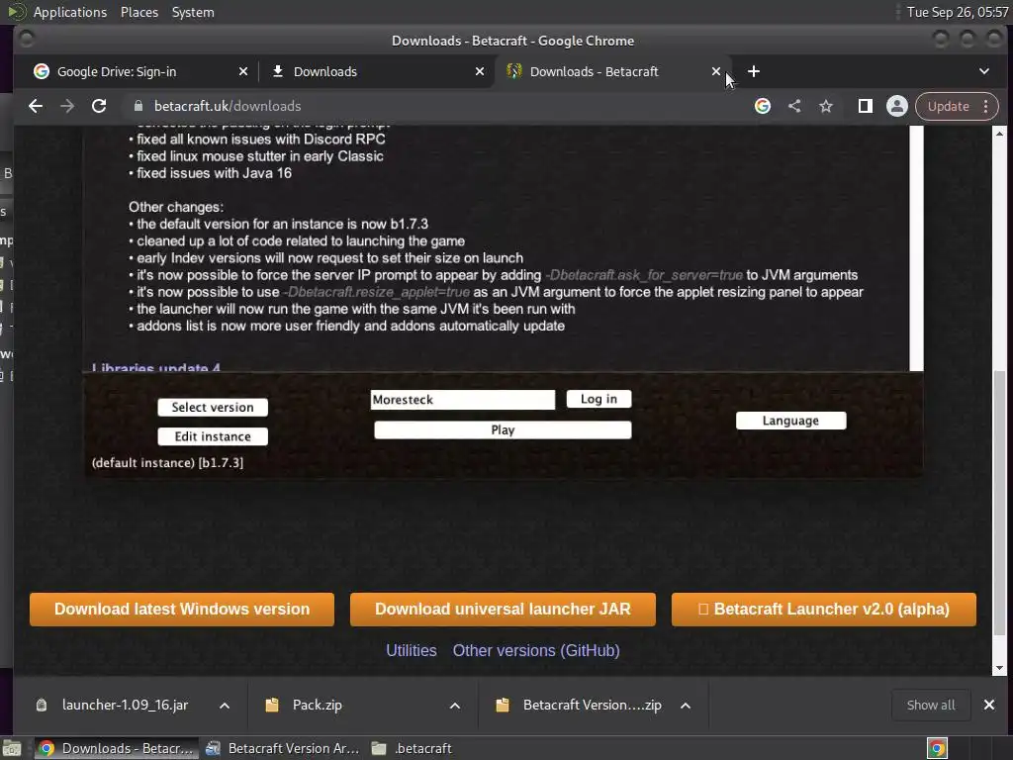Click the Update button in Chrome
This screenshot has height=760, width=1013.
pos(948,106)
